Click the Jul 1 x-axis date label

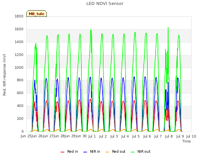[92, 136]
